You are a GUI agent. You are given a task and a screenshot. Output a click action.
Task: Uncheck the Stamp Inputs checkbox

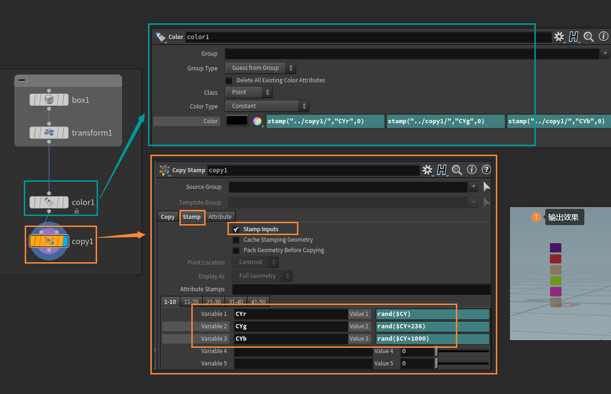pos(236,229)
